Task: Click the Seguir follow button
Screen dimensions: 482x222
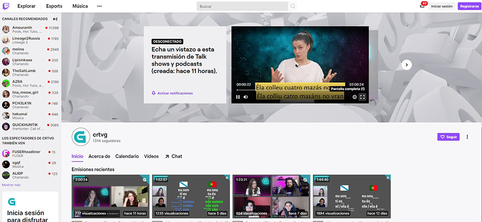Action: 448,137
